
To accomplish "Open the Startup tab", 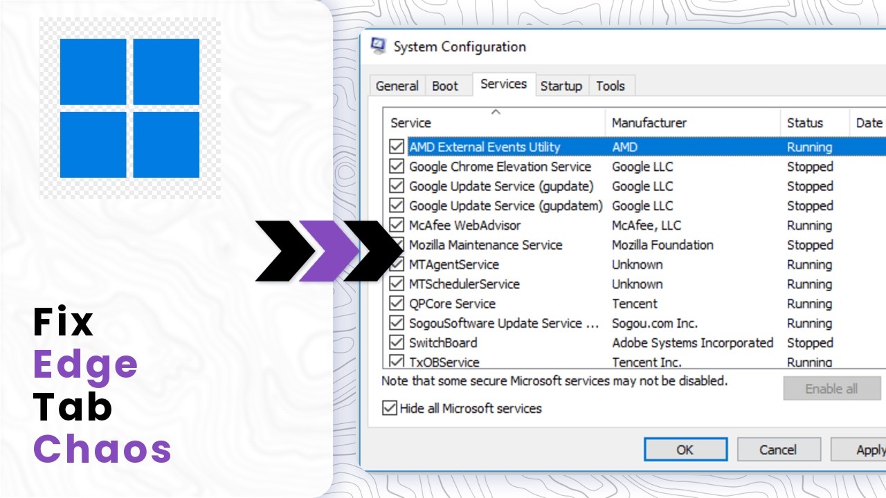I will (x=561, y=86).
